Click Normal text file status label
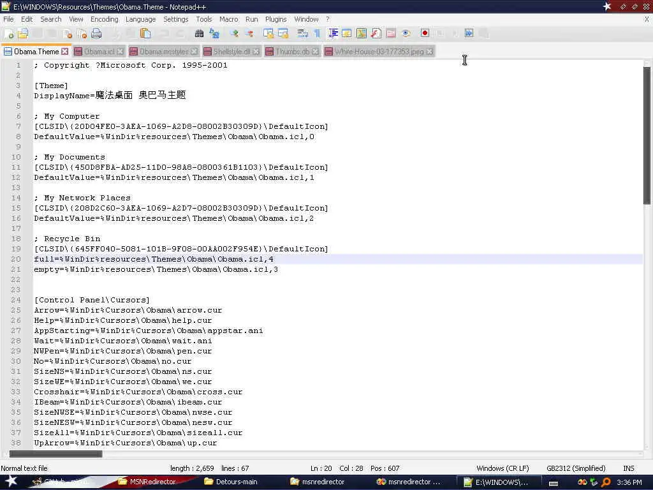Viewport: 653px width, 490px height. pyautogui.click(x=24, y=468)
